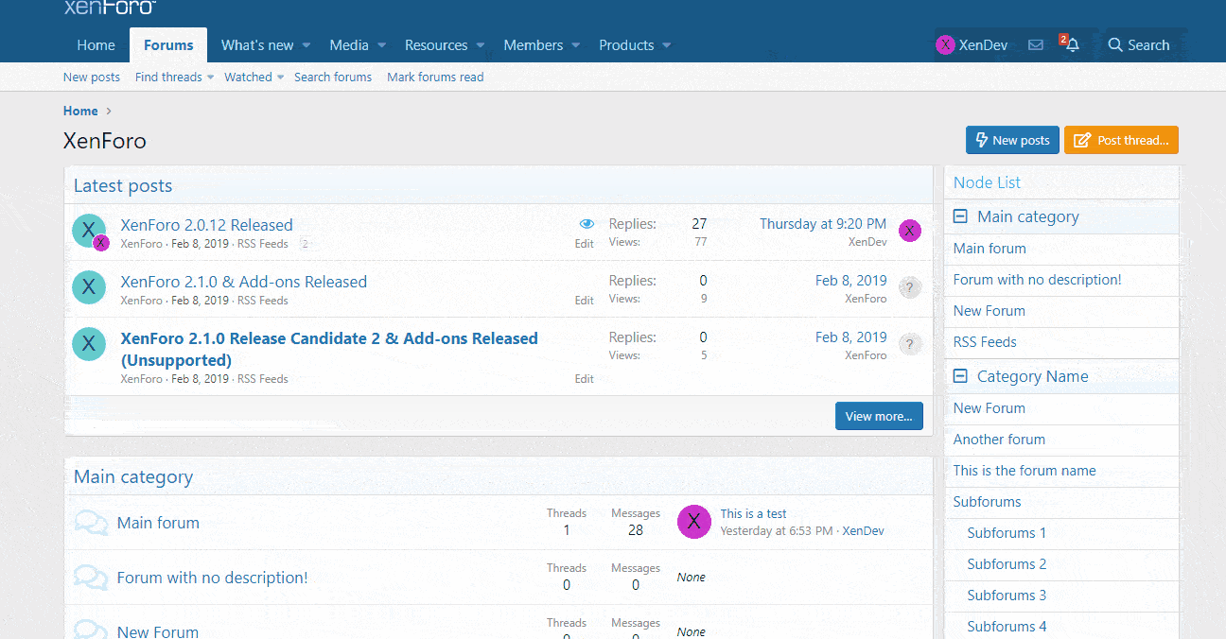
Task: Switch to the Home tab
Action: pos(96,45)
